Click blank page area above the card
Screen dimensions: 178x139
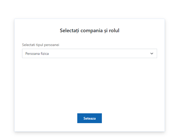(89, 9)
